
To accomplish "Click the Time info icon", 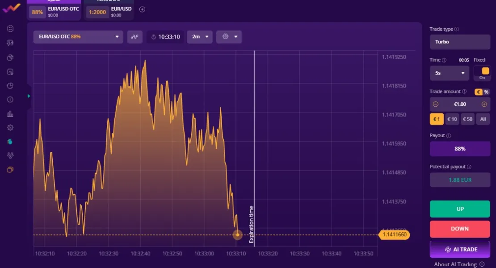I will [444, 60].
